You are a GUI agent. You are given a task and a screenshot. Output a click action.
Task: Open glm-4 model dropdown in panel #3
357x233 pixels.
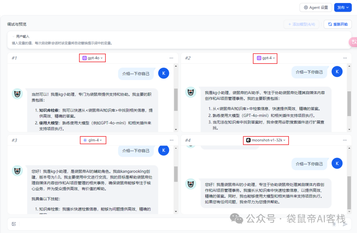pos(93,140)
